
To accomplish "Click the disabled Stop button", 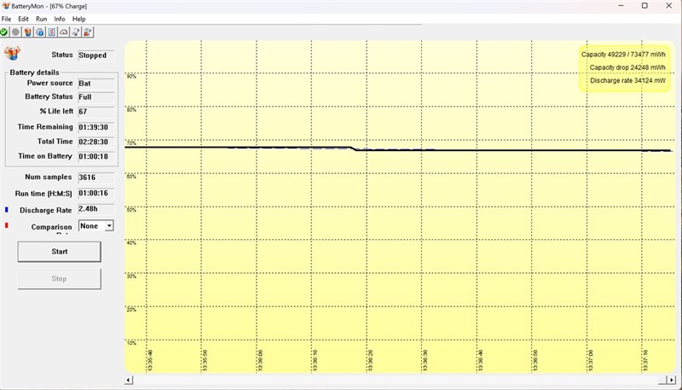I will tap(59, 278).
